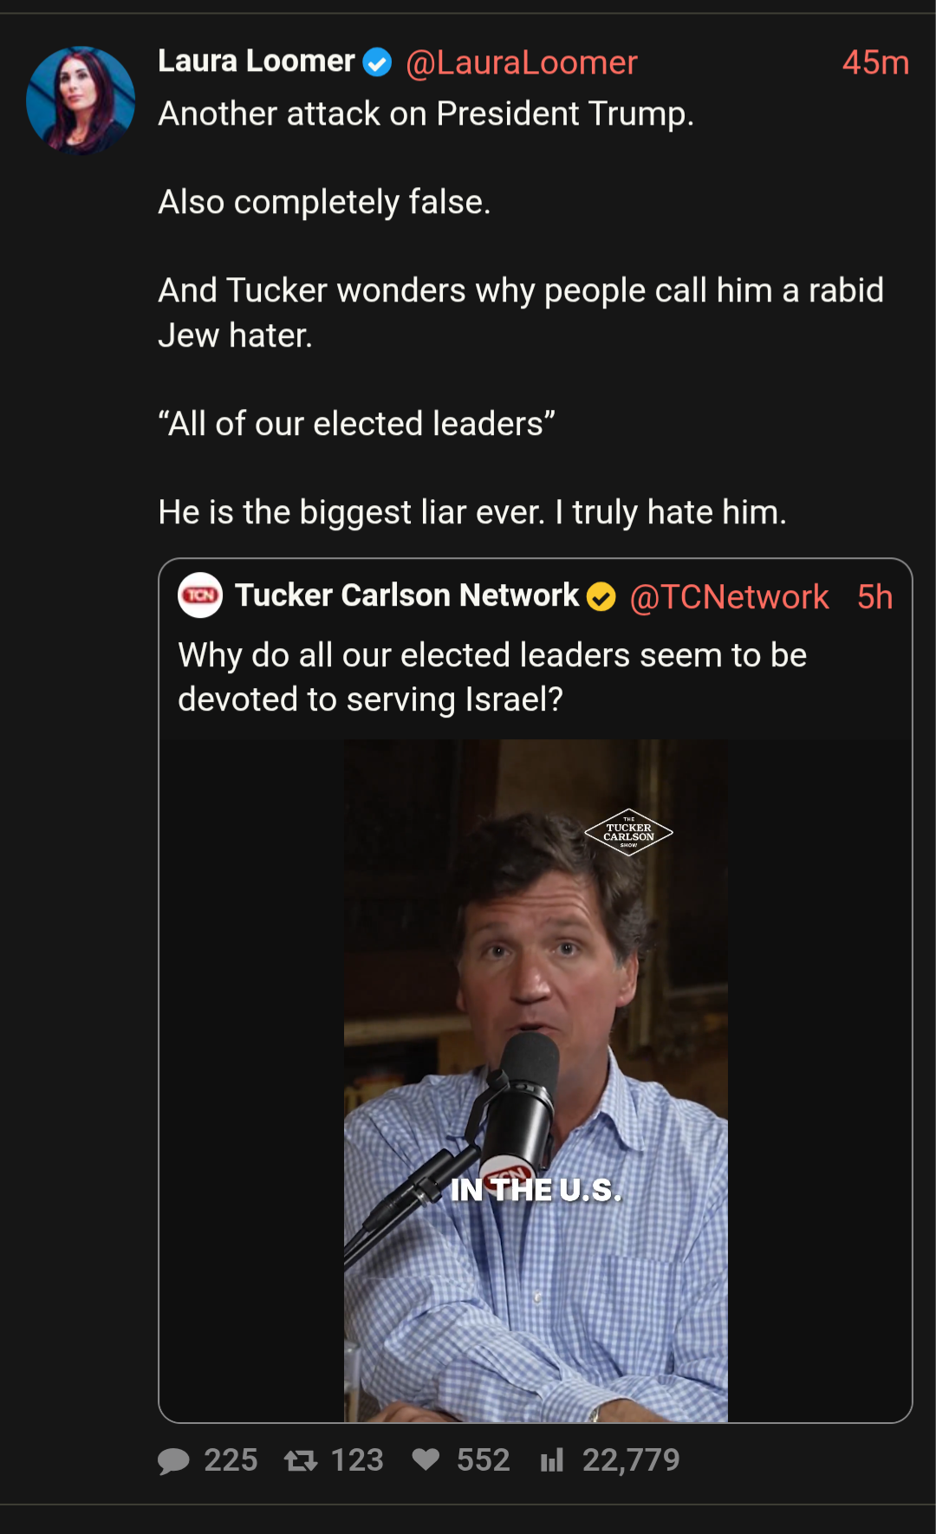This screenshot has width=936, height=1534.
Task: Click the Tucker Carlson Network display name
Action: point(406,595)
